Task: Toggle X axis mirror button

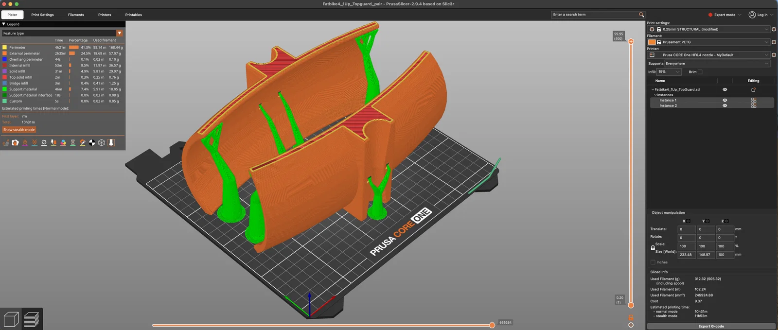Action: 688,221
